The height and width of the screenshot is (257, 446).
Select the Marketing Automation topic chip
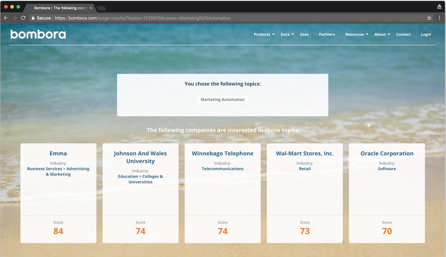[222, 99]
